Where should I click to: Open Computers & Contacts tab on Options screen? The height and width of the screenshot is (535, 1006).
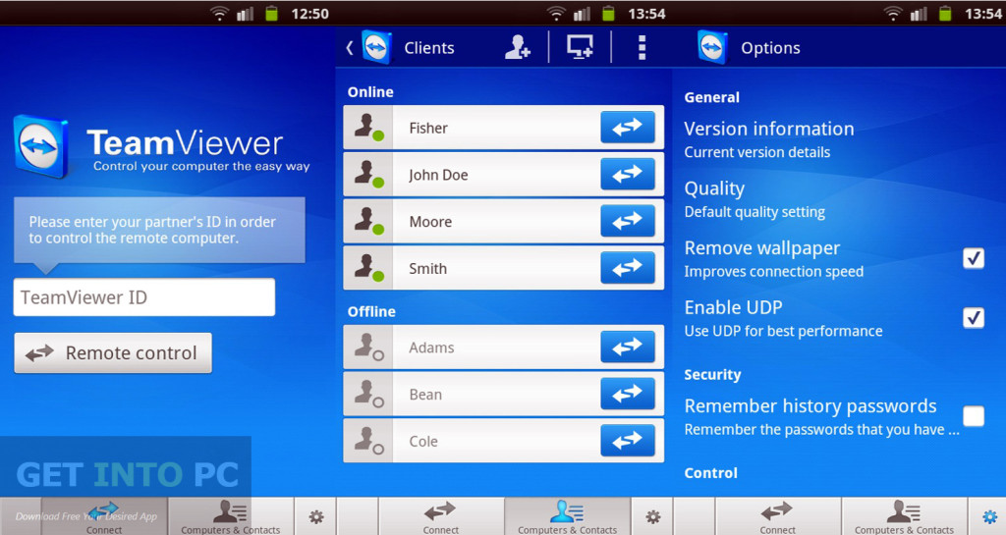(x=904, y=517)
